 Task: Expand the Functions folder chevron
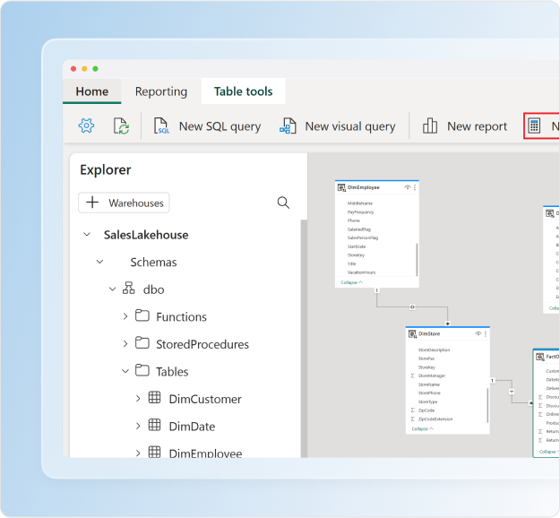[x=125, y=316]
